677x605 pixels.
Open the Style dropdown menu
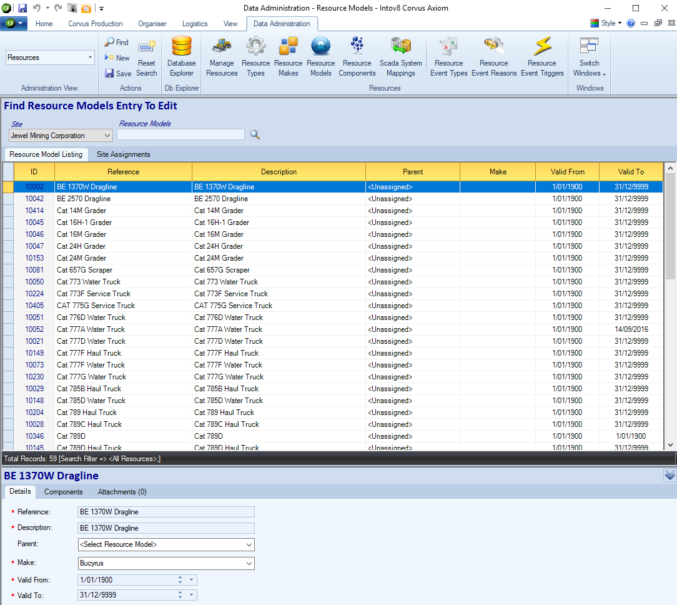[606, 23]
